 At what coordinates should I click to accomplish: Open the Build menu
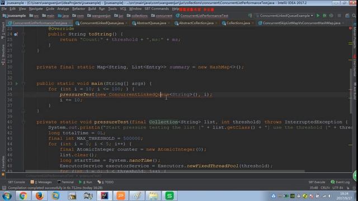point(92,9)
